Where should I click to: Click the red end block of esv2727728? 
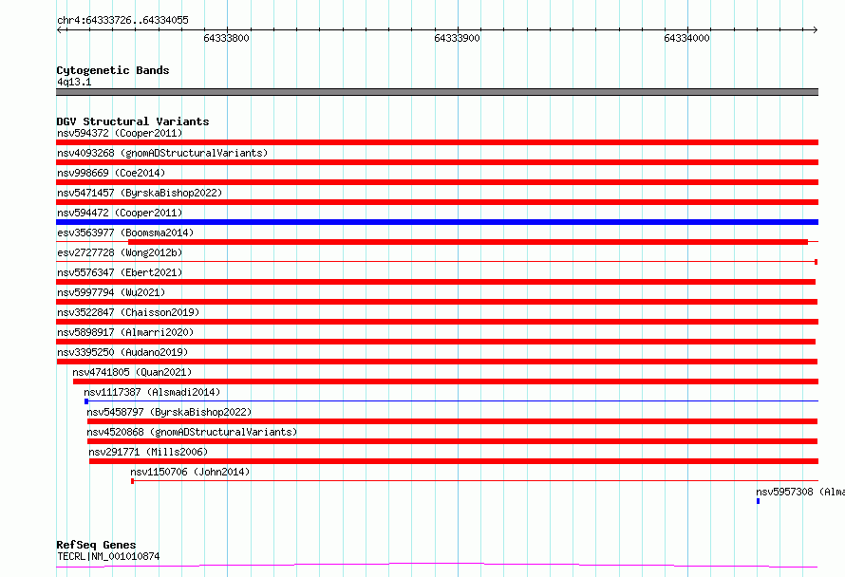pyautogui.click(x=816, y=262)
